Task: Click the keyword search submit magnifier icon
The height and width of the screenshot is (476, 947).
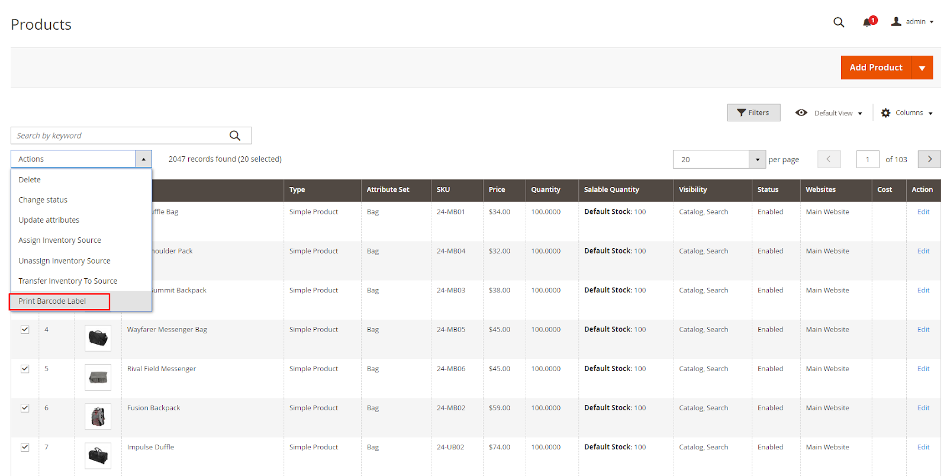Action: (235, 136)
